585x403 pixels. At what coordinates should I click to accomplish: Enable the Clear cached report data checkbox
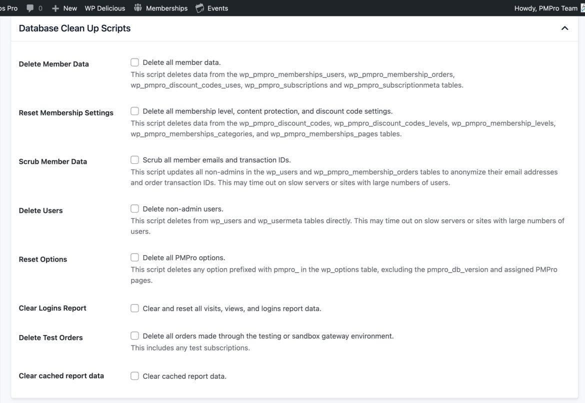click(134, 376)
